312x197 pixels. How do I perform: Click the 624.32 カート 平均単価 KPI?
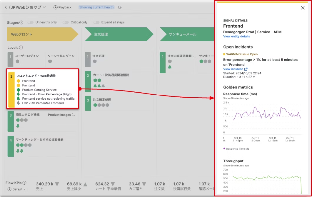[x=108, y=186]
